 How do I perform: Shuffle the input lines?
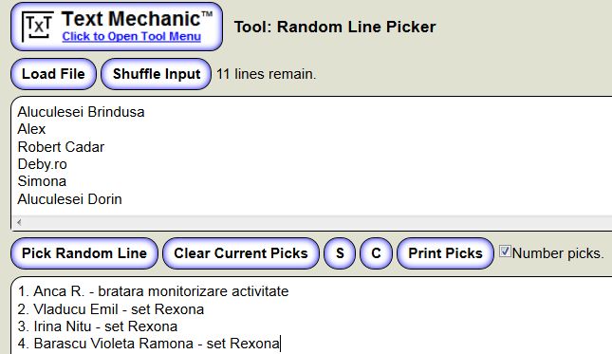[157, 74]
